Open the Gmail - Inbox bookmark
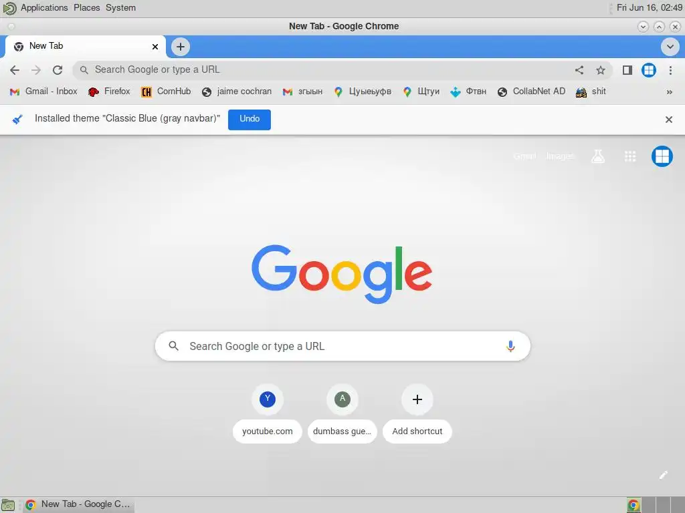 (43, 92)
